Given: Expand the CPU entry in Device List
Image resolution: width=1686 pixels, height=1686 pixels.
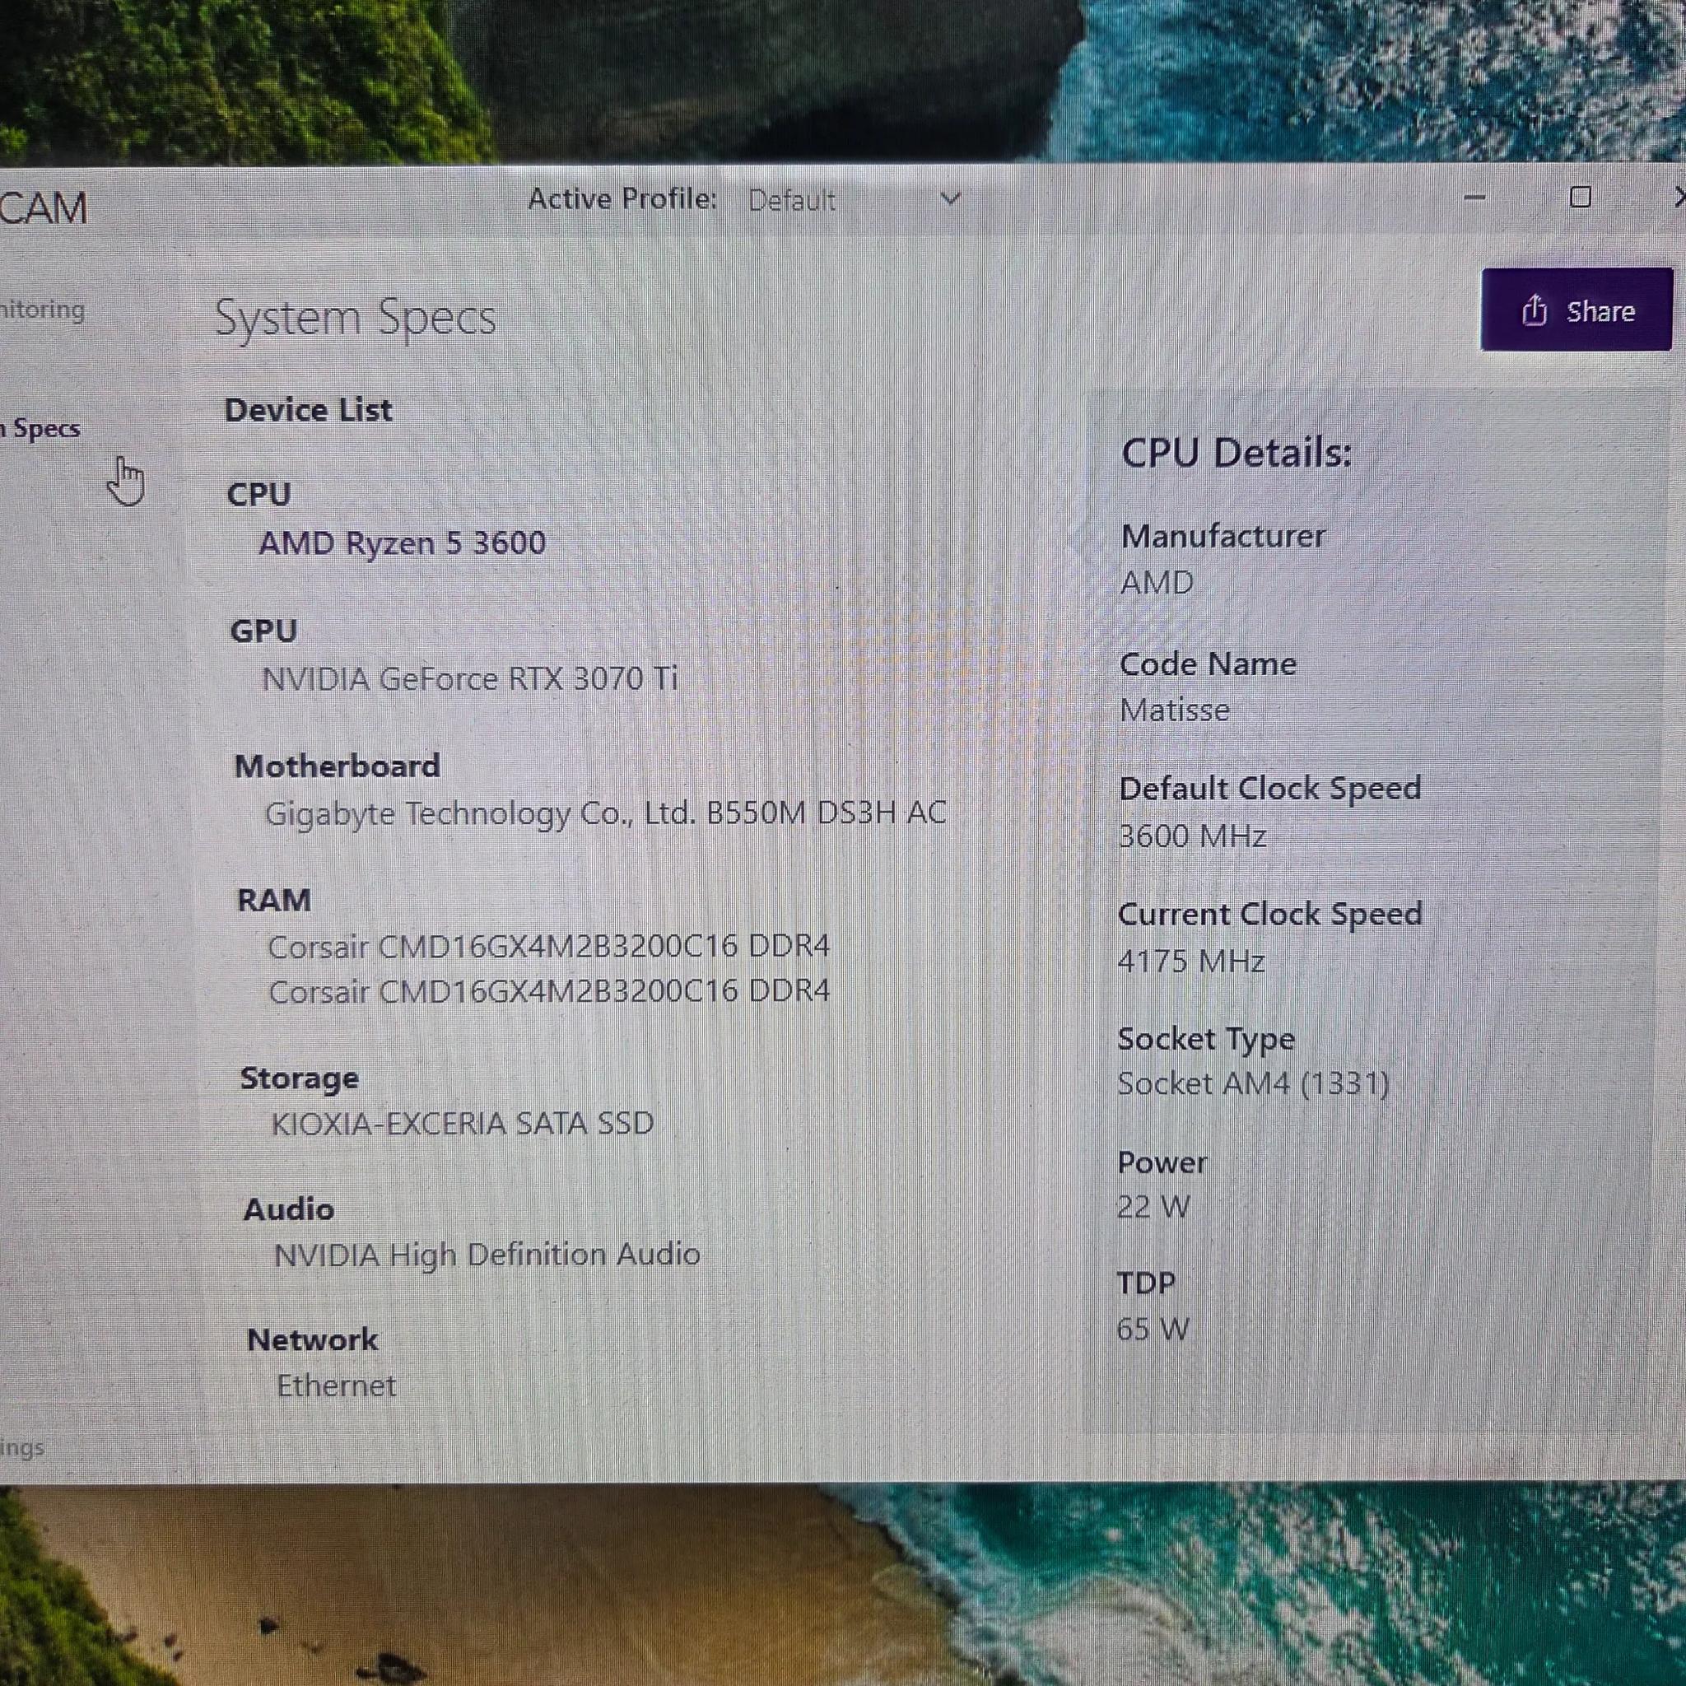Looking at the screenshot, I should pos(258,495).
